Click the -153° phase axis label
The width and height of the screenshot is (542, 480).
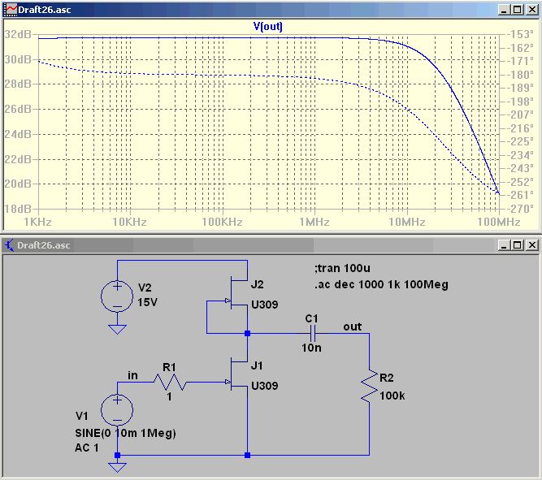(x=521, y=35)
